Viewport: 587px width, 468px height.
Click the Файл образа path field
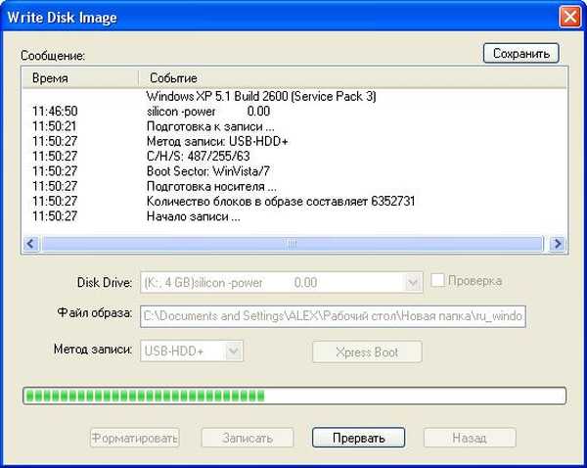(x=334, y=316)
